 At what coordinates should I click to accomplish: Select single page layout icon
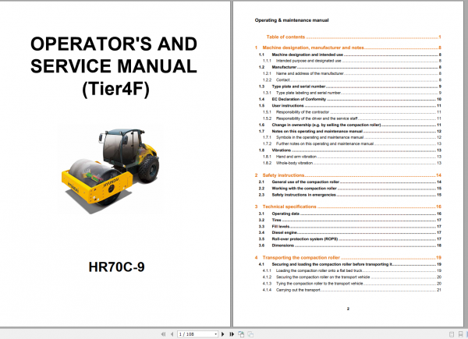pos(452,334)
